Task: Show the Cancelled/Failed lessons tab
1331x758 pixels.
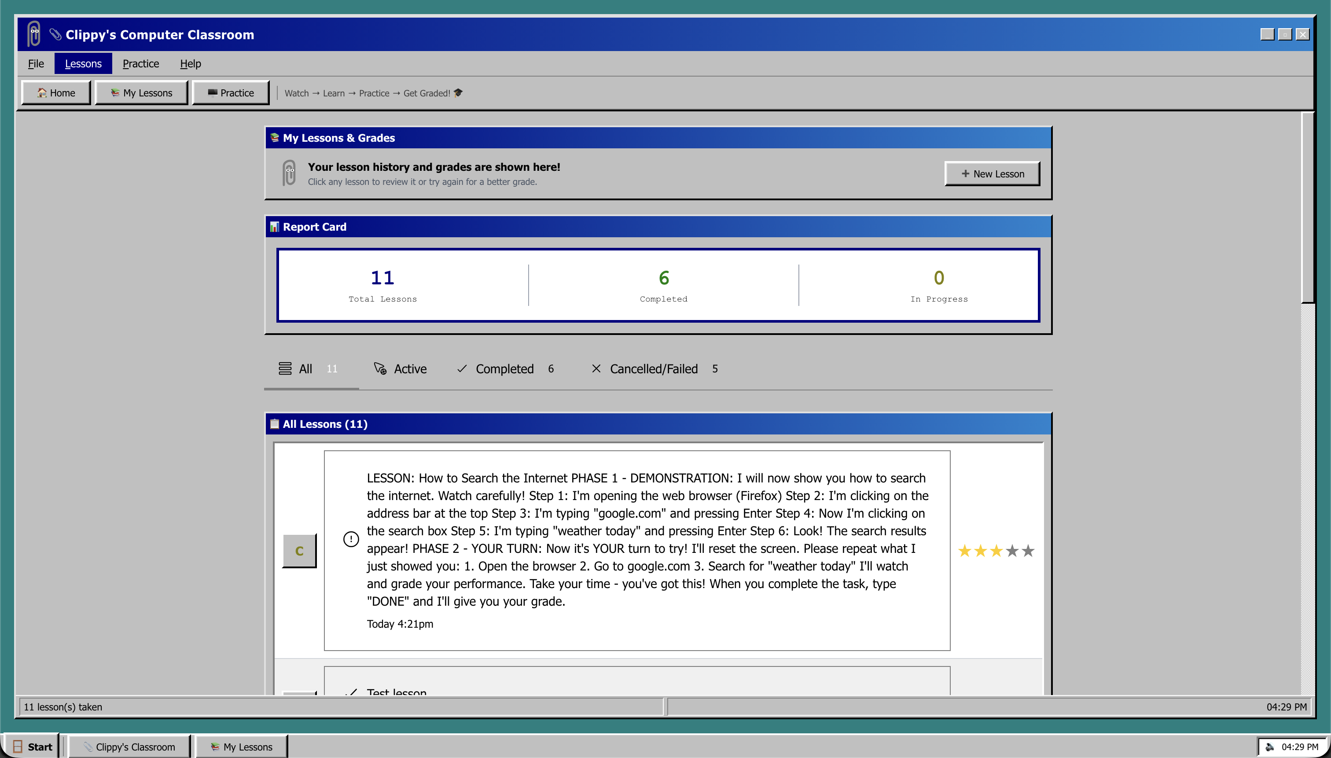Action: click(653, 368)
